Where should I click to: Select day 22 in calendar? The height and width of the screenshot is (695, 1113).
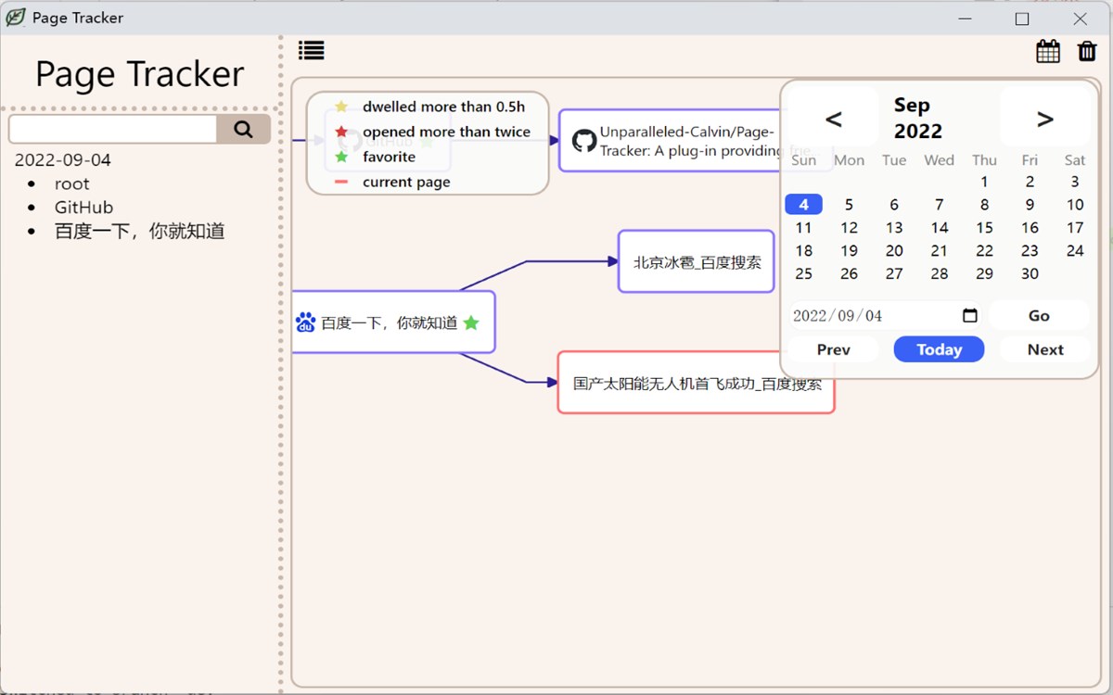(985, 251)
